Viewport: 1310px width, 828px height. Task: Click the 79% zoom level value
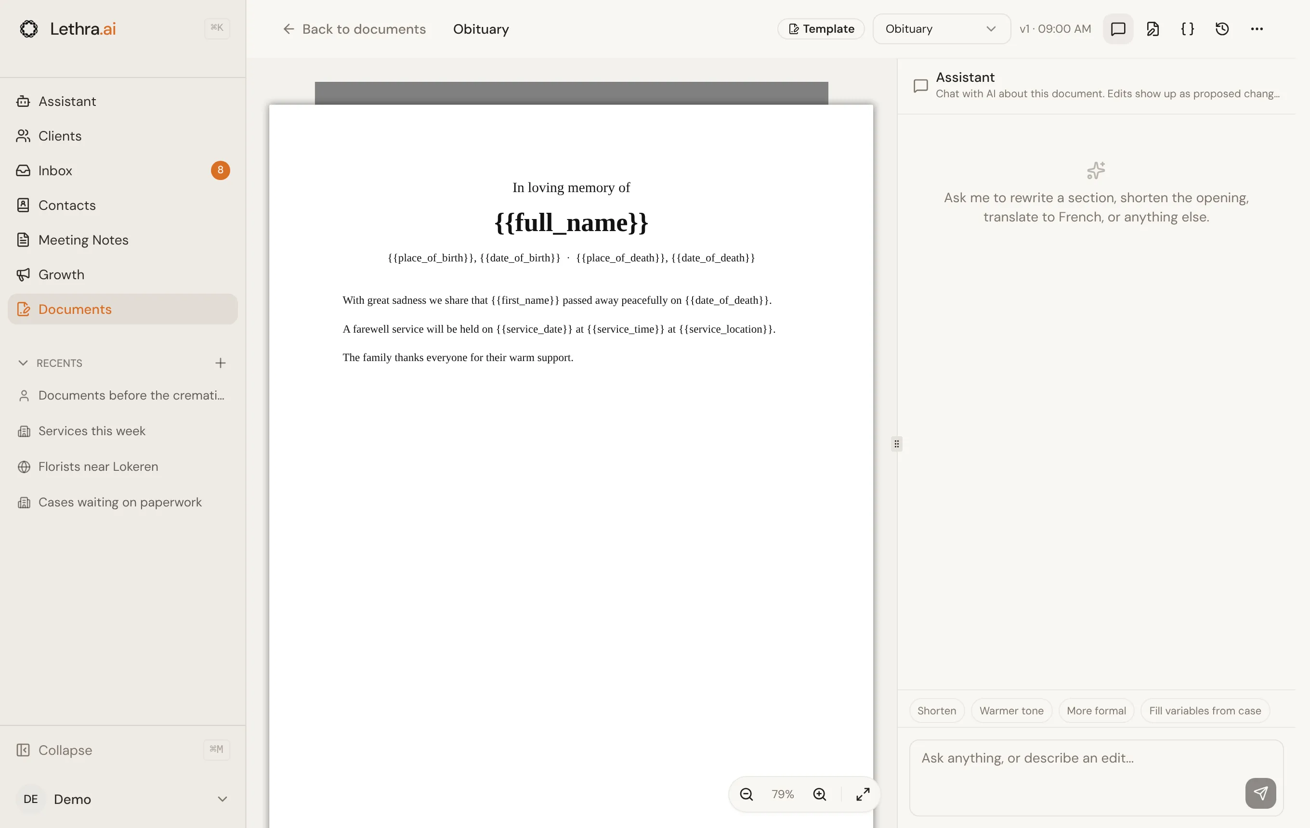coord(783,794)
